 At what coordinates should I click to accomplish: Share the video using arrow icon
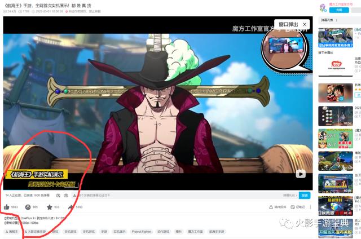click(71, 207)
